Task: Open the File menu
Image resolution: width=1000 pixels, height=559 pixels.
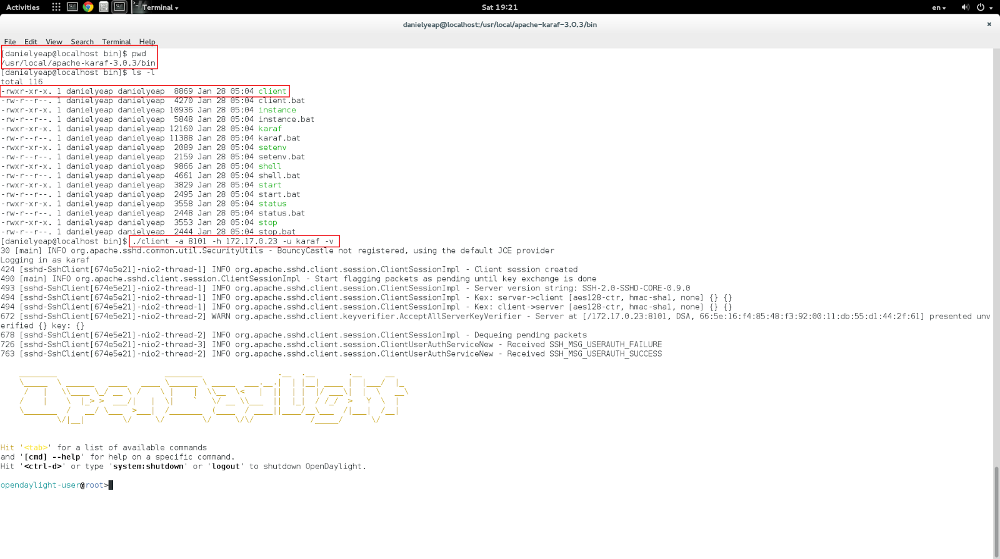Action: pos(10,42)
